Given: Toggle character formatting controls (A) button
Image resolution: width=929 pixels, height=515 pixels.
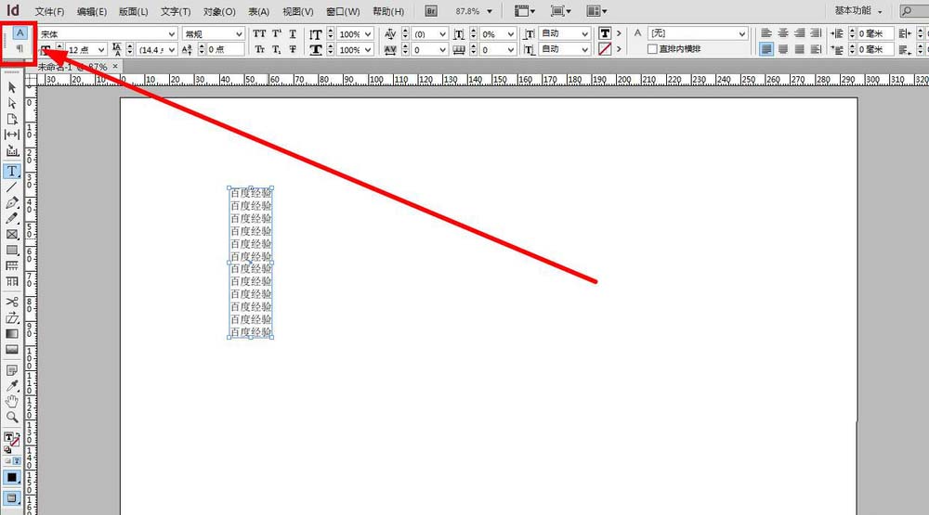Looking at the screenshot, I should tap(20, 33).
